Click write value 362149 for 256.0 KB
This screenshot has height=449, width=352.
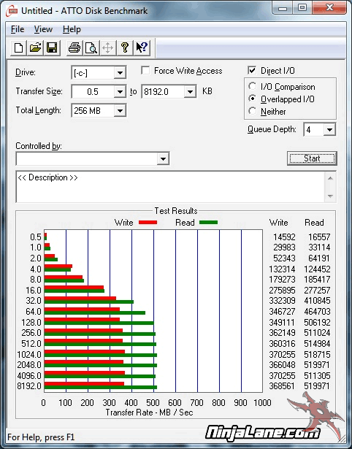282,333
